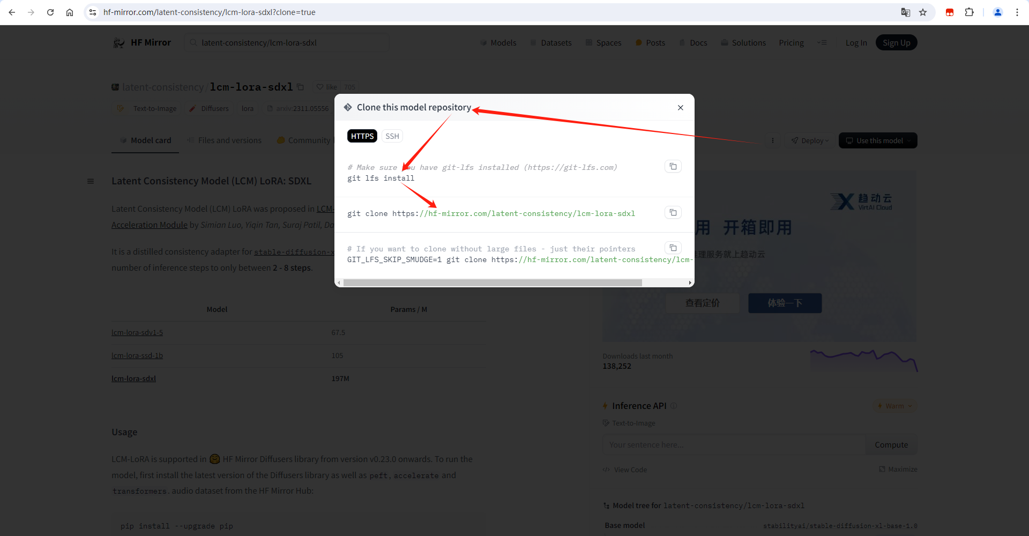Open the Pricing page
Screen dimensions: 1029x536
point(791,43)
